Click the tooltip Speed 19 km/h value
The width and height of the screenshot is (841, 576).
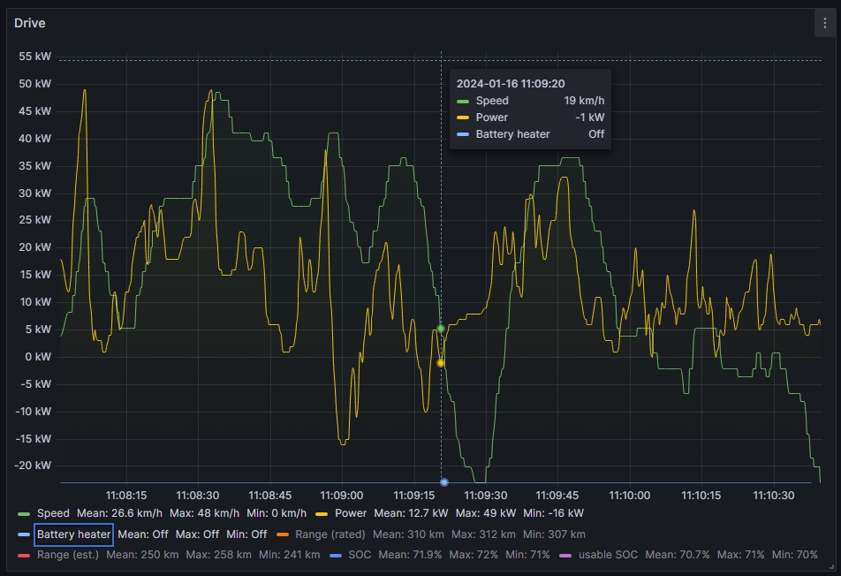pyautogui.click(x=584, y=101)
